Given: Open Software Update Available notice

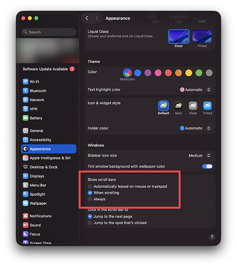Looking at the screenshot, I should pyautogui.click(x=49, y=69).
